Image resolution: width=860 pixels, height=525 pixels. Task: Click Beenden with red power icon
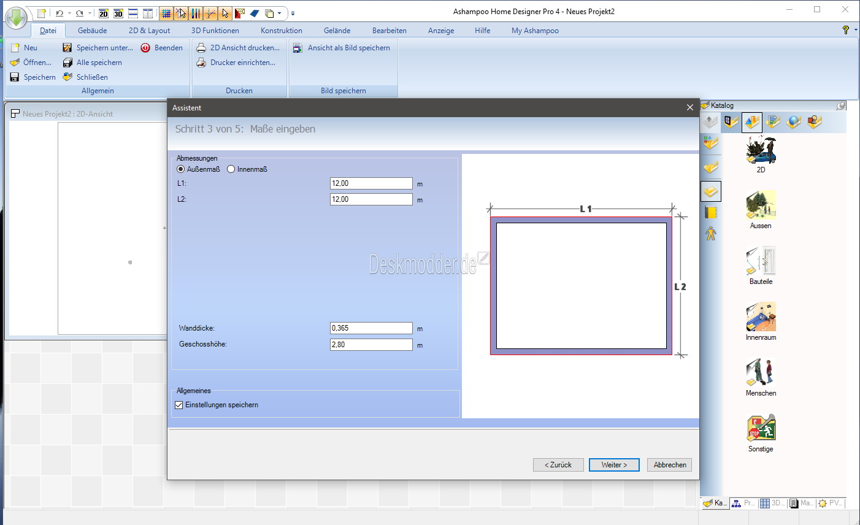pyautogui.click(x=162, y=48)
